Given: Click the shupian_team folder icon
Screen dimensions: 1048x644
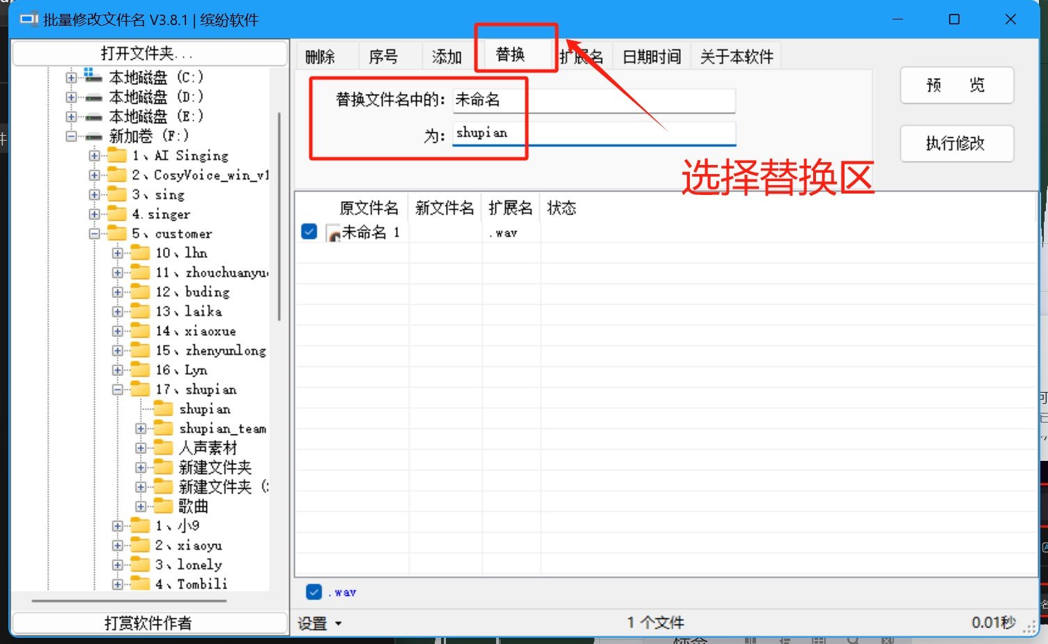Looking at the screenshot, I should 163,428.
